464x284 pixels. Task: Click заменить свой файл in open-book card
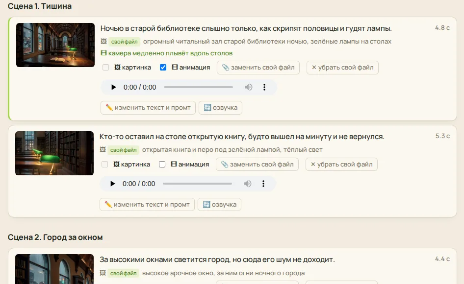click(257, 165)
